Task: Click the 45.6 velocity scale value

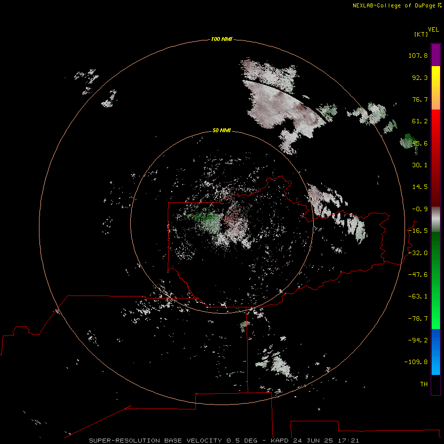Action: click(420, 143)
